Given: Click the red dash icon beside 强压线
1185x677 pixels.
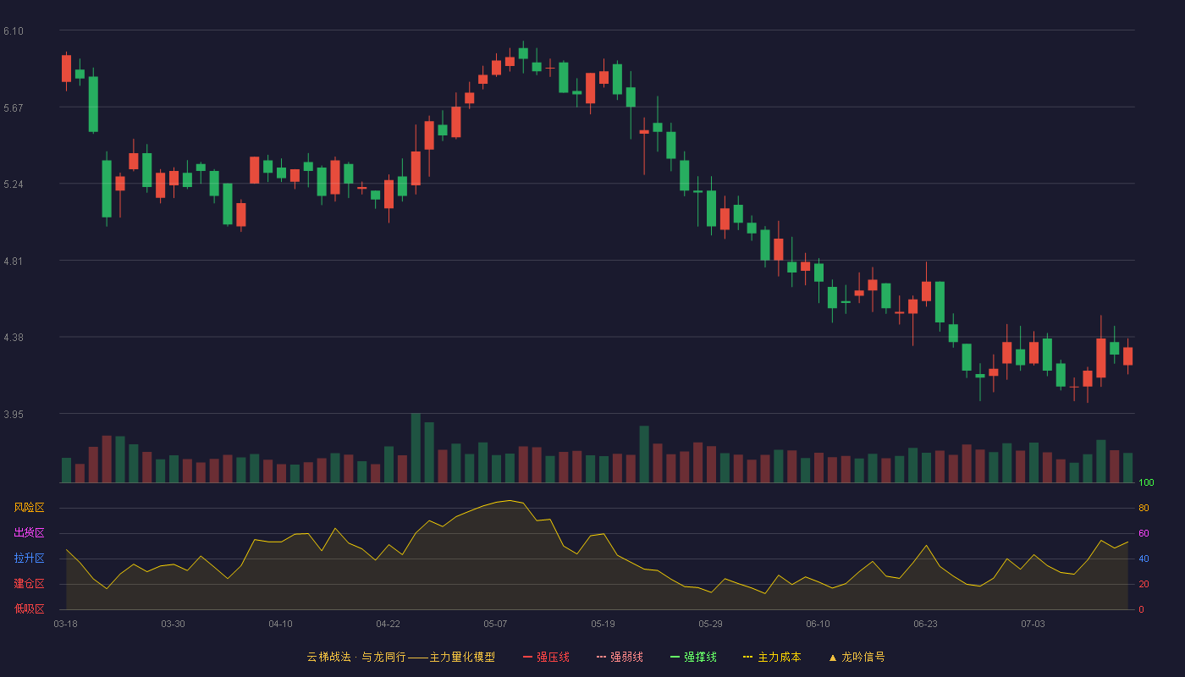Looking at the screenshot, I should click(x=527, y=657).
